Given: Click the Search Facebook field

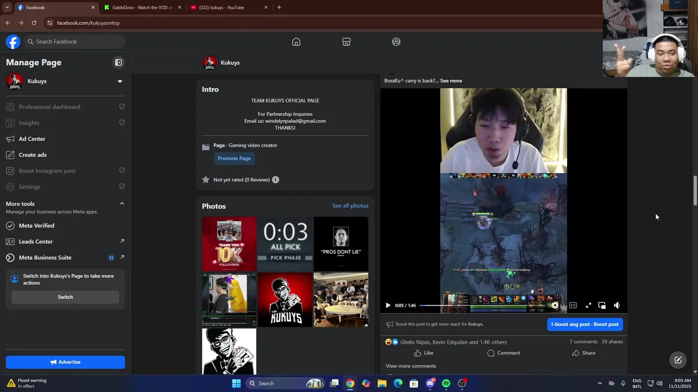Looking at the screenshot, I should (x=74, y=41).
